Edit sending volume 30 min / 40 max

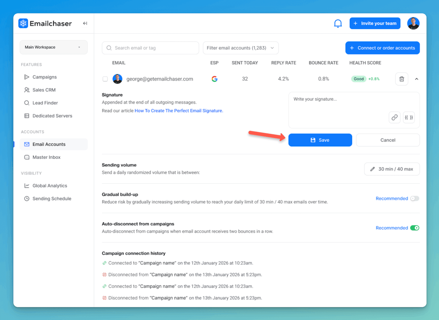pos(392,169)
